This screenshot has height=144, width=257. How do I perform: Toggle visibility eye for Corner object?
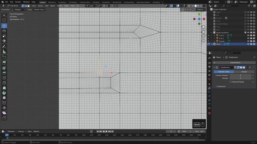tap(248, 41)
